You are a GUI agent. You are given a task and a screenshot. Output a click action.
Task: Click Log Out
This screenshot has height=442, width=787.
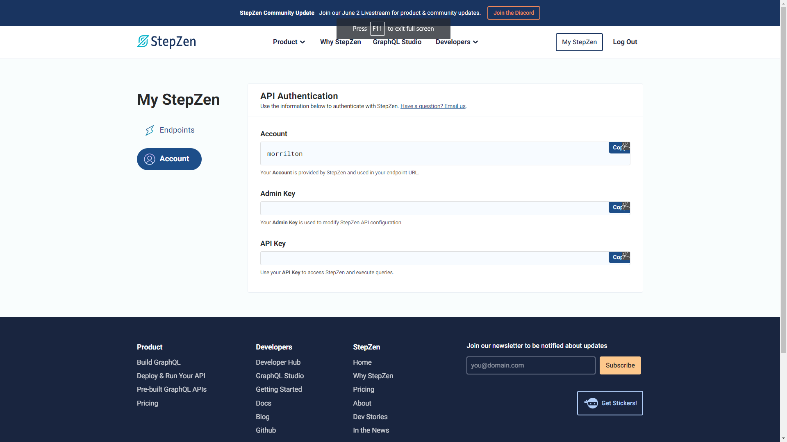point(625,42)
